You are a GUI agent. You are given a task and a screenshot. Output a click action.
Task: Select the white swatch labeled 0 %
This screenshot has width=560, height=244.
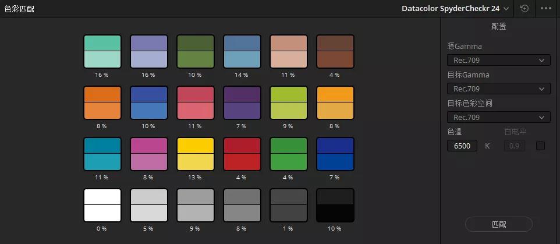point(102,206)
